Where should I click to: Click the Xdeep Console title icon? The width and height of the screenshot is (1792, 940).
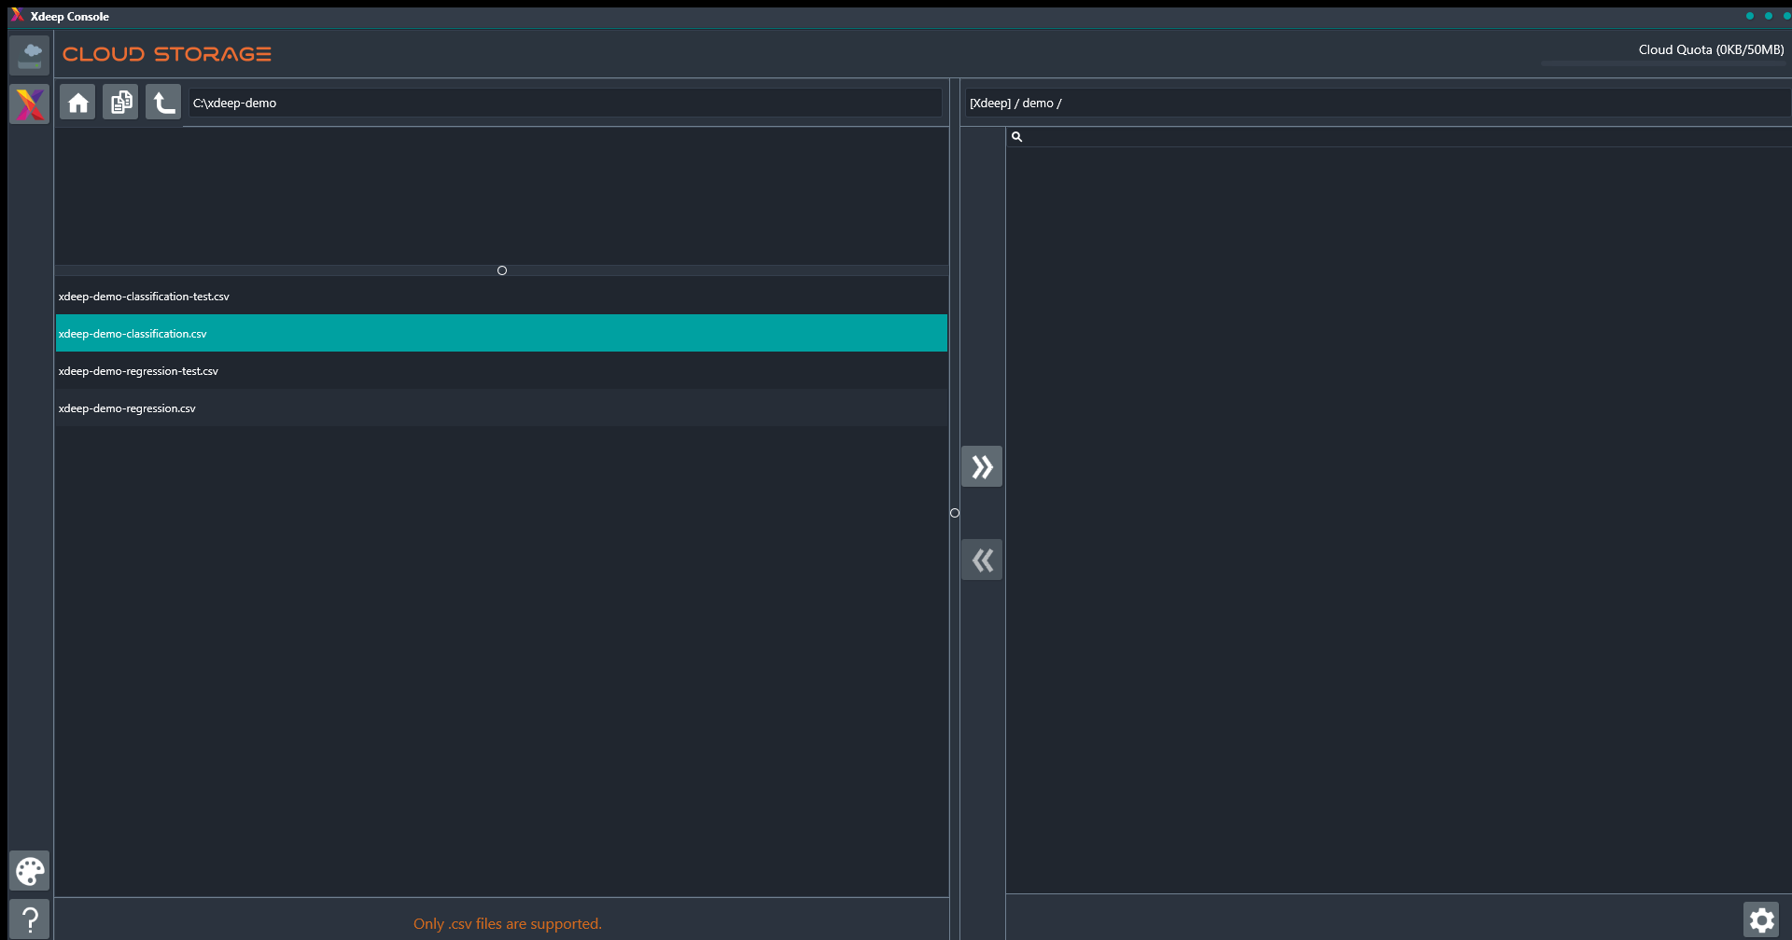coord(17,16)
